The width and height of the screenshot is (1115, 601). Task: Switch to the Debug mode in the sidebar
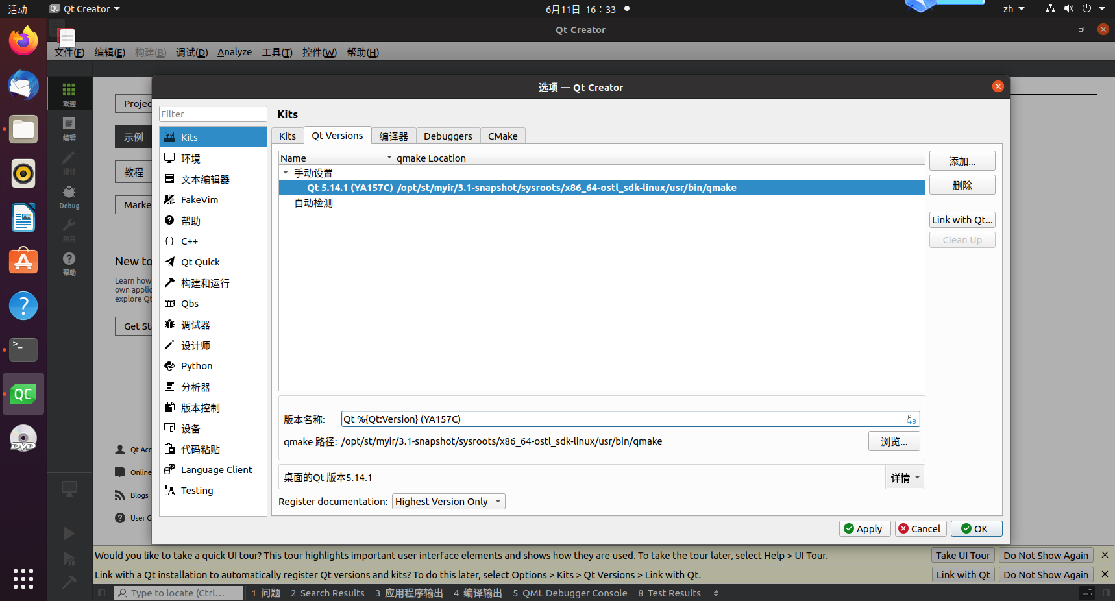(x=69, y=197)
